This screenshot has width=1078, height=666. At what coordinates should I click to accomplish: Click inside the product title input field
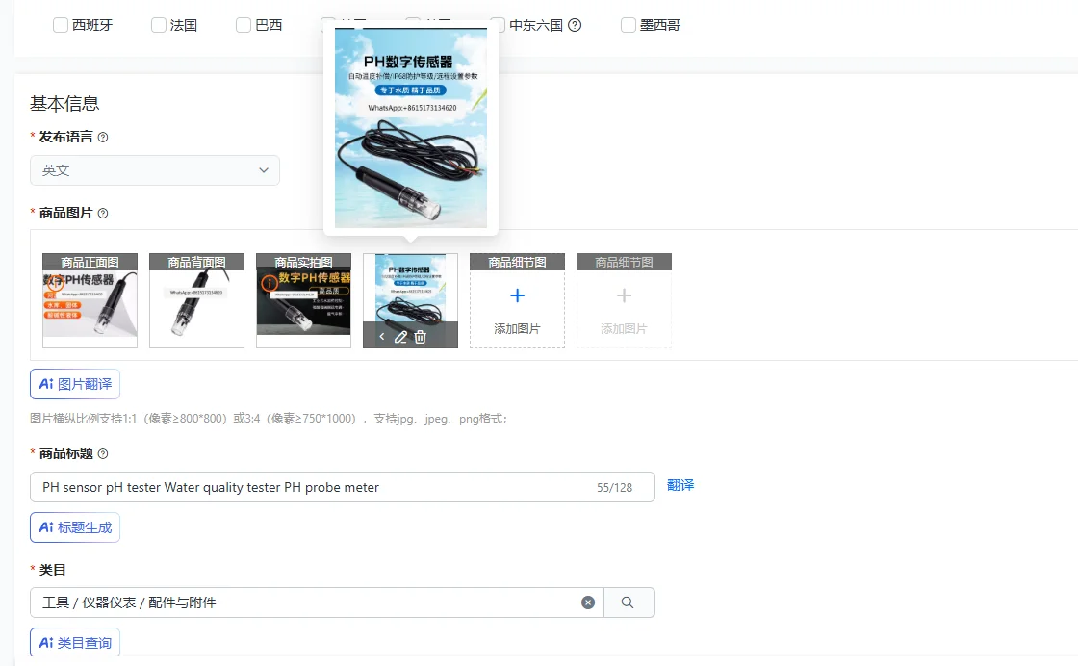[x=289, y=488]
